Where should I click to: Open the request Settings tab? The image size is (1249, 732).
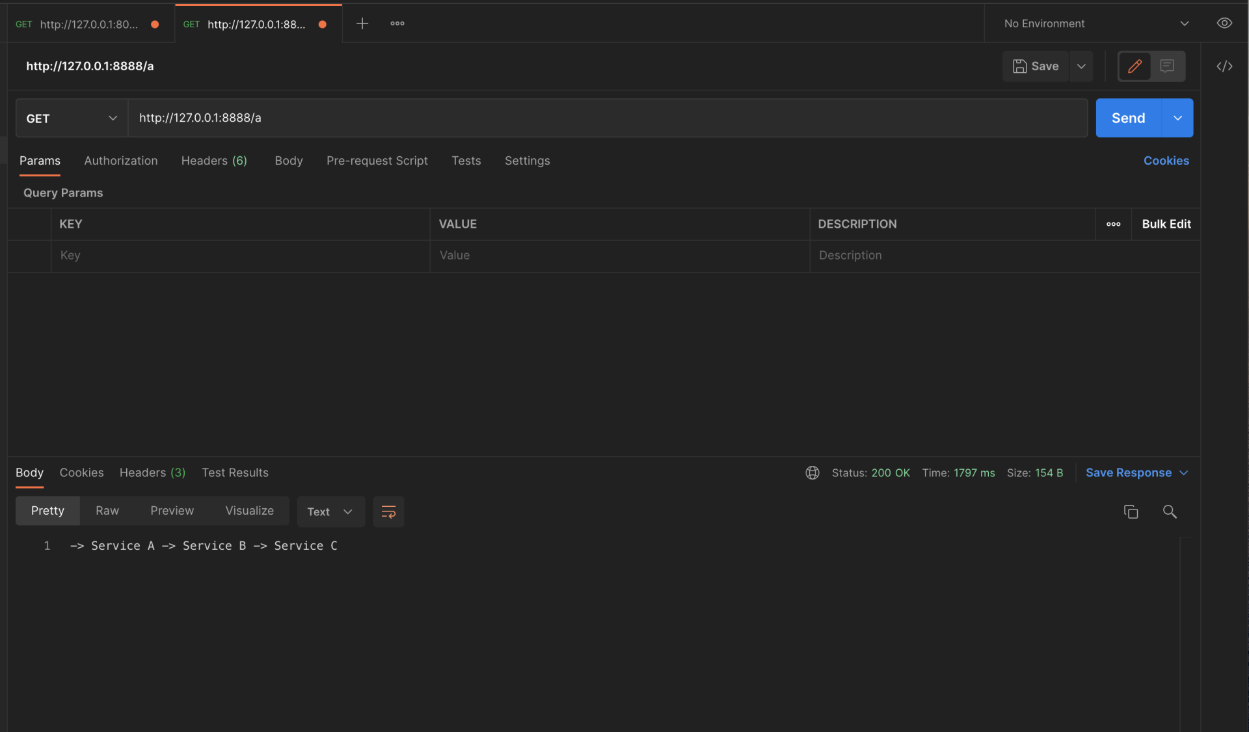[527, 161]
